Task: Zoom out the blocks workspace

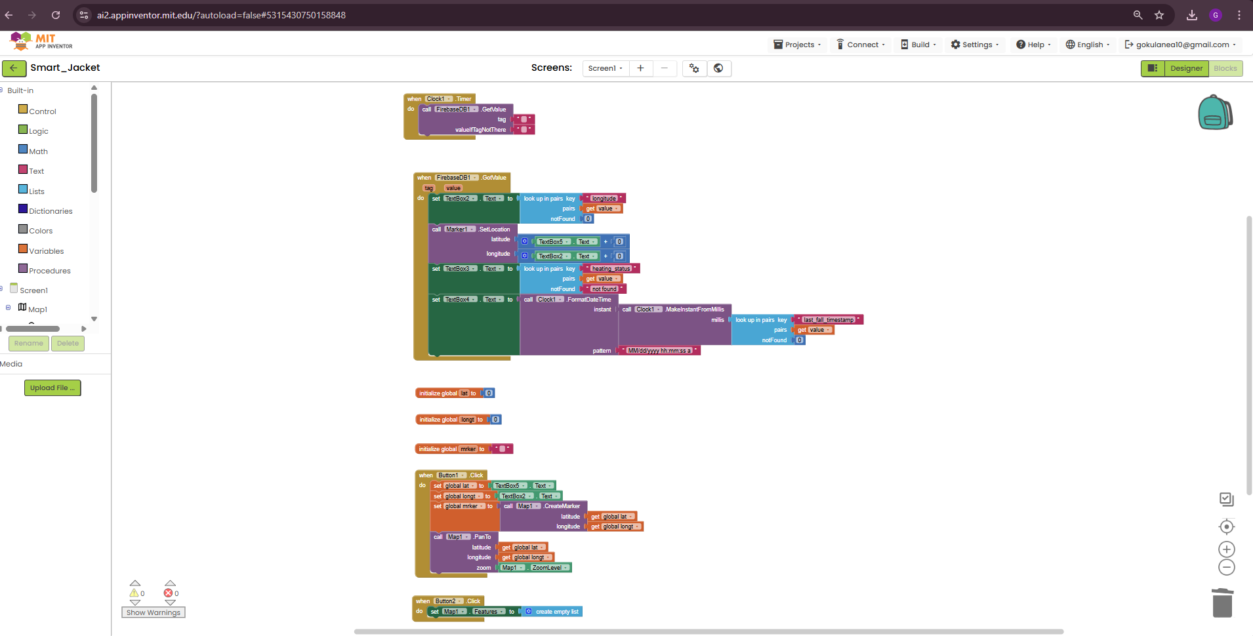Action: (x=1226, y=568)
